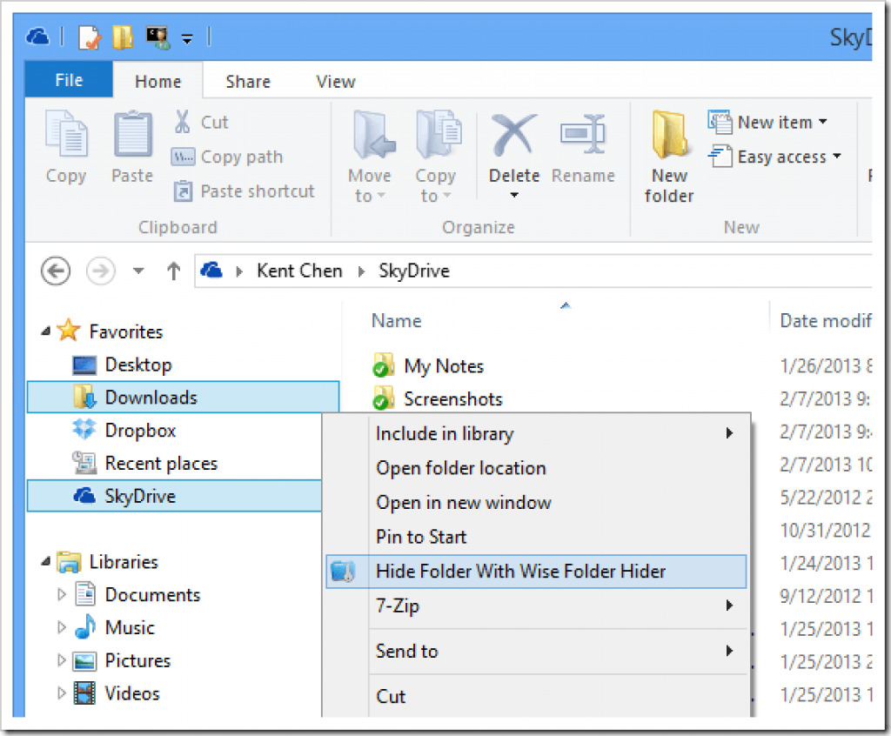Expand the Documents library node
The image size is (891, 736).
click(x=62, y=594)
